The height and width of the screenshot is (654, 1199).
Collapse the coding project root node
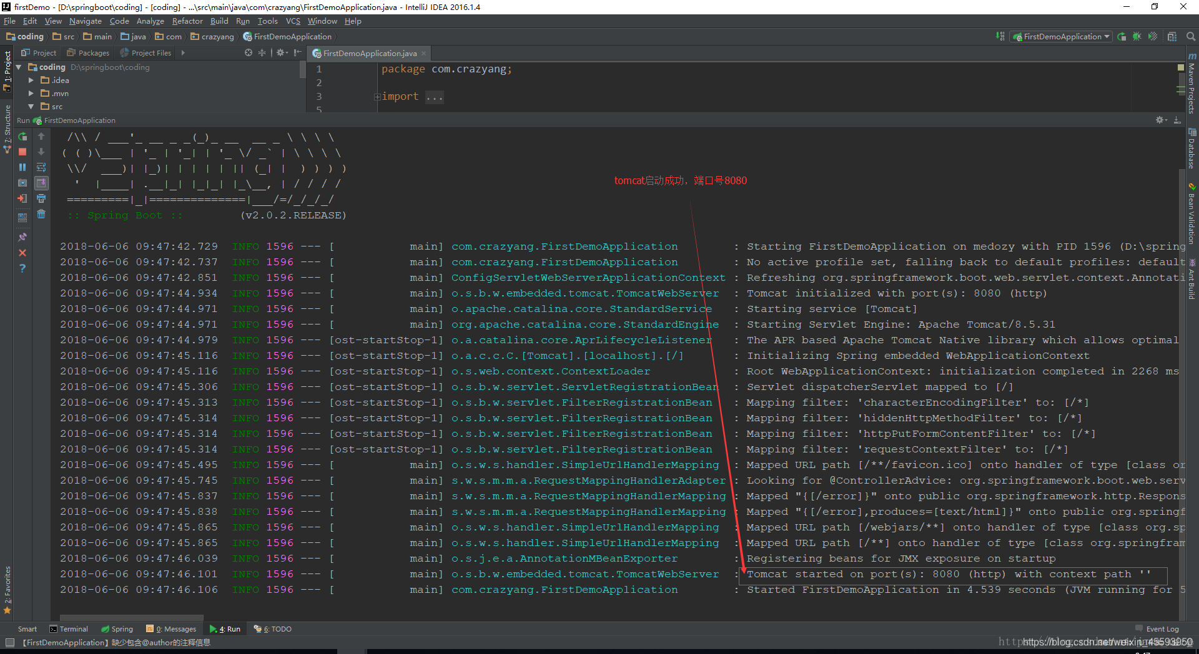(19, 67)
